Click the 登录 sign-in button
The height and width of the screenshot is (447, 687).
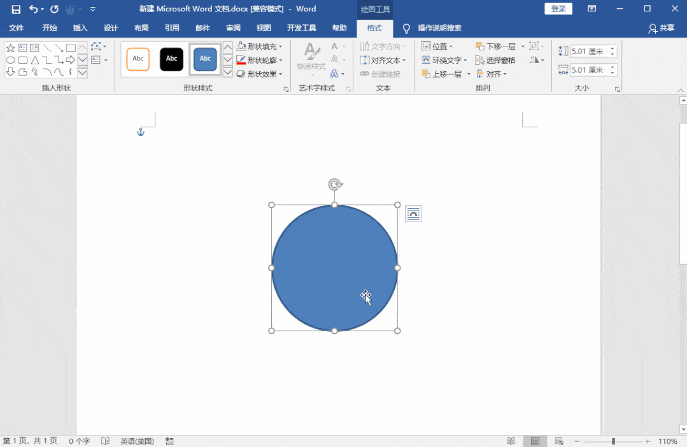[x=558, y=9]
